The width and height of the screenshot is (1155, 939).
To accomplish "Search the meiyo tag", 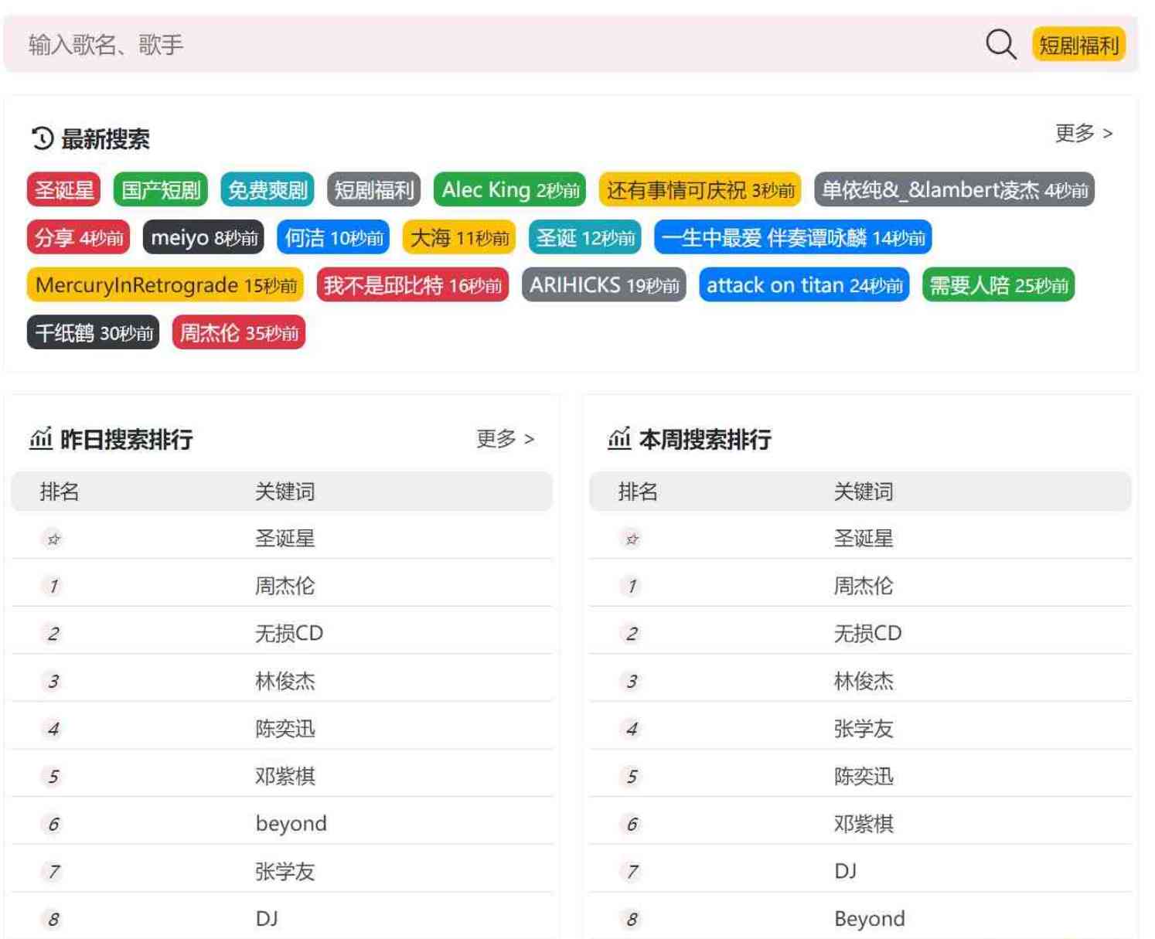I will coord(204,238).
